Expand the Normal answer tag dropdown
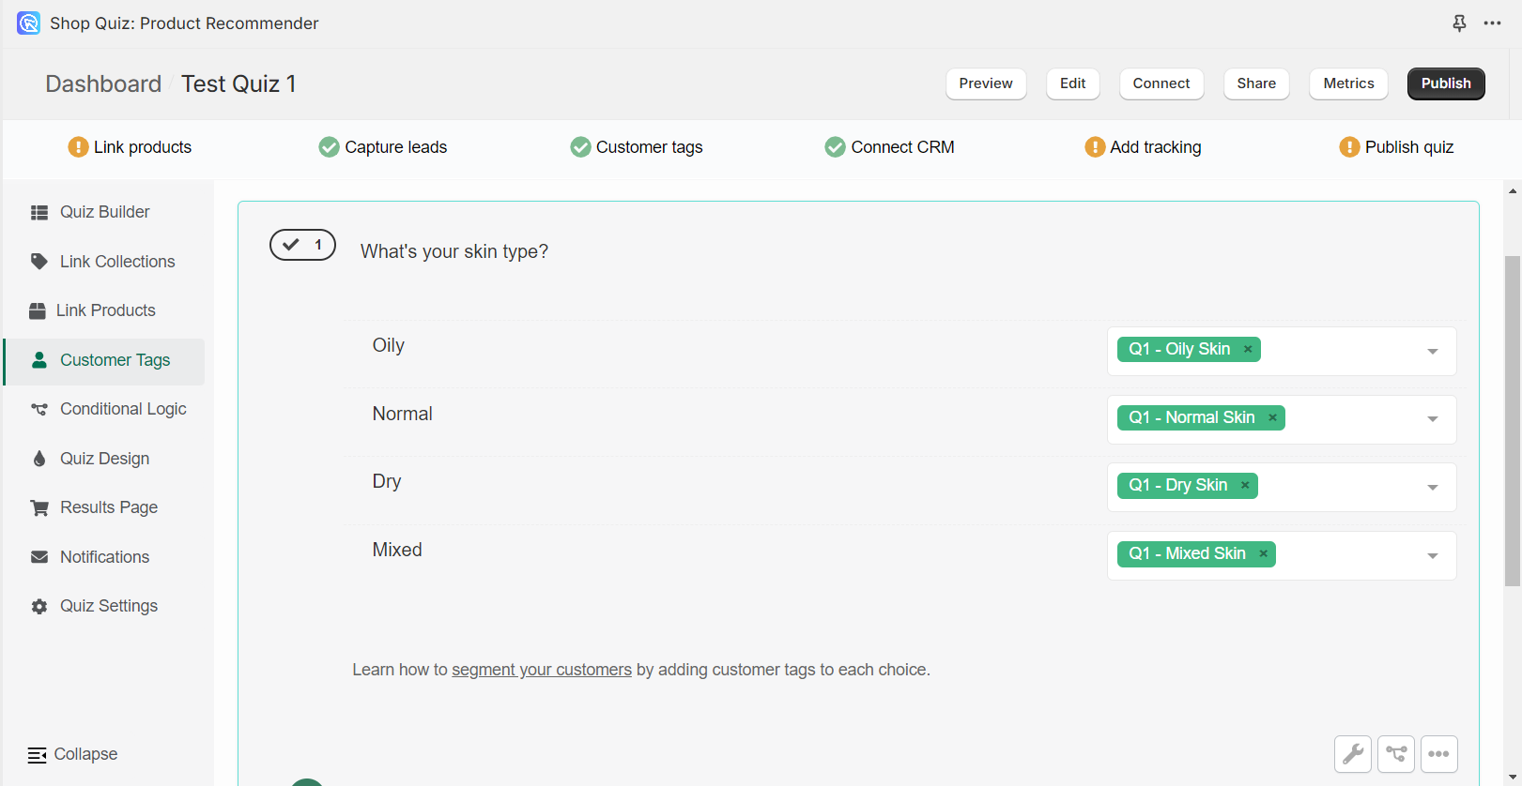This screenshot has height=786, width=1522. pos(1433,419)
